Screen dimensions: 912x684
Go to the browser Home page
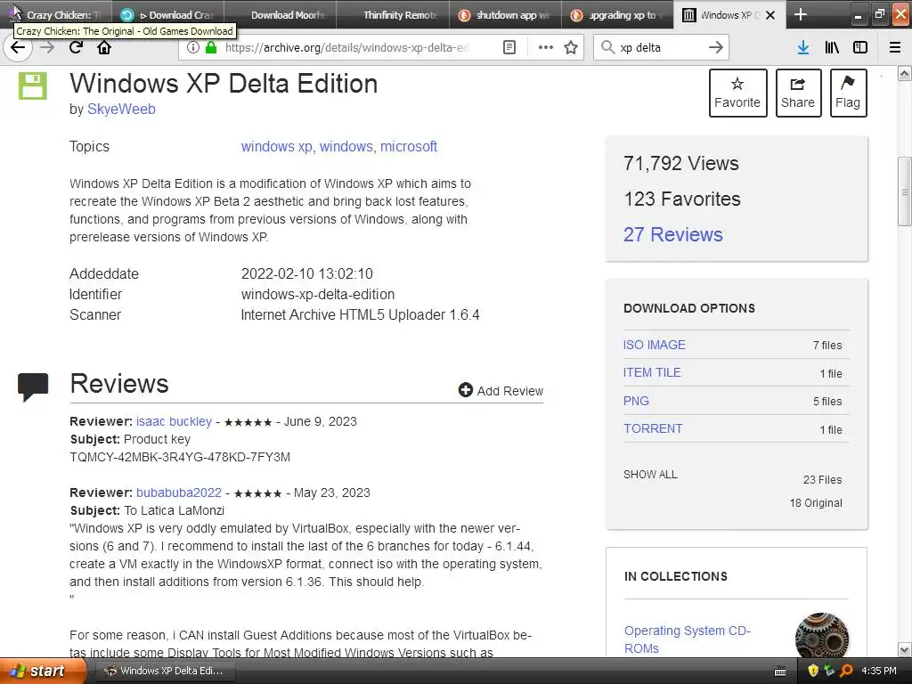[x=104, y=47]
